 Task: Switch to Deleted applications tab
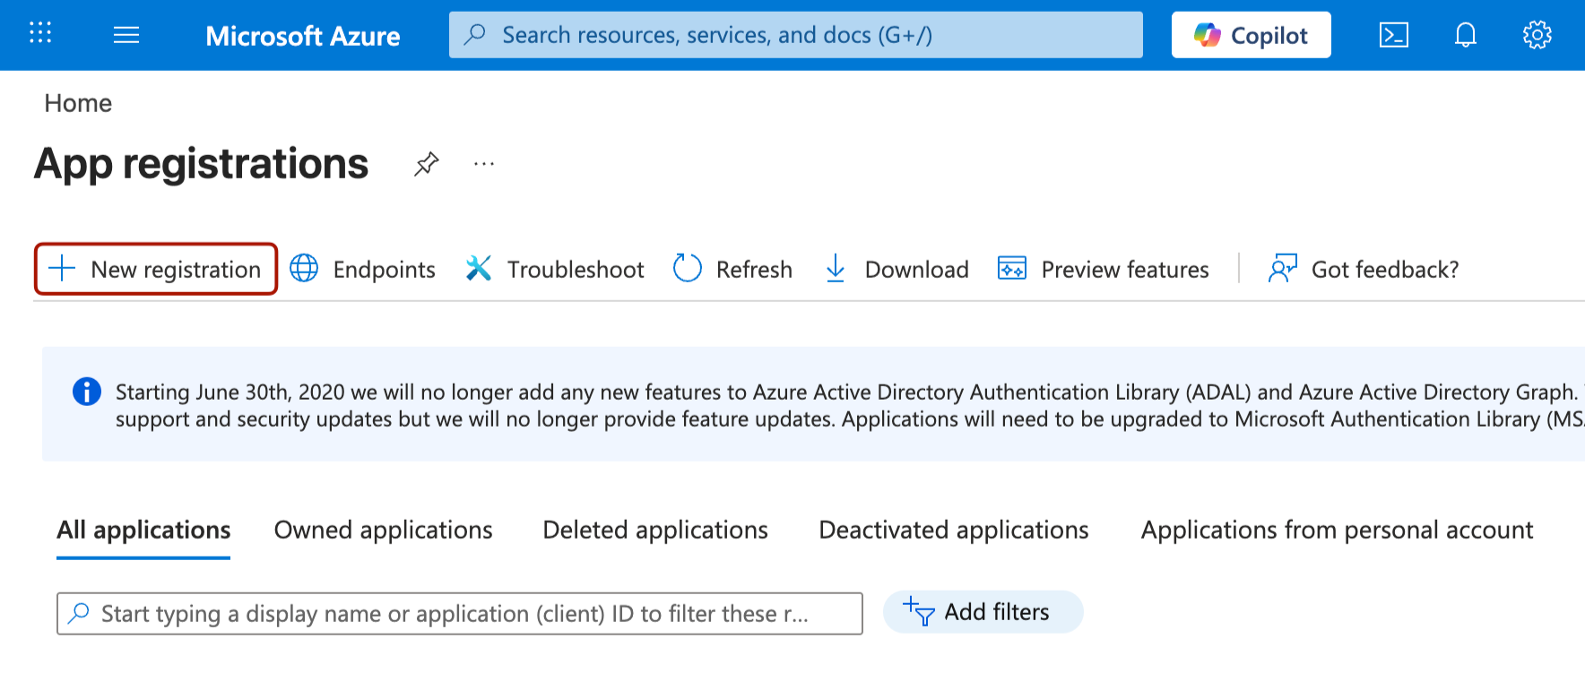[655, 530]
